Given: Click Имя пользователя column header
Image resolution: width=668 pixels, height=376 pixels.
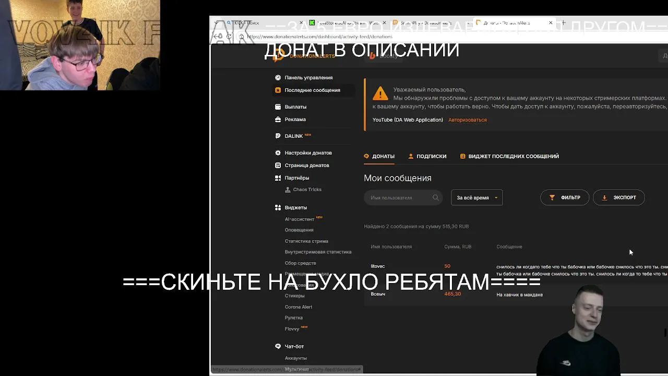Looking at the screenshot, I should [391, 246].
